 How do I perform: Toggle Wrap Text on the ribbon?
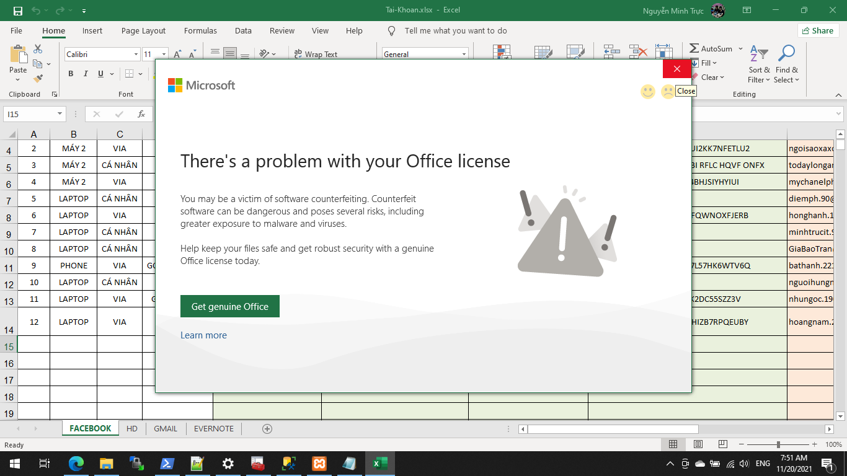click(316, 55)
